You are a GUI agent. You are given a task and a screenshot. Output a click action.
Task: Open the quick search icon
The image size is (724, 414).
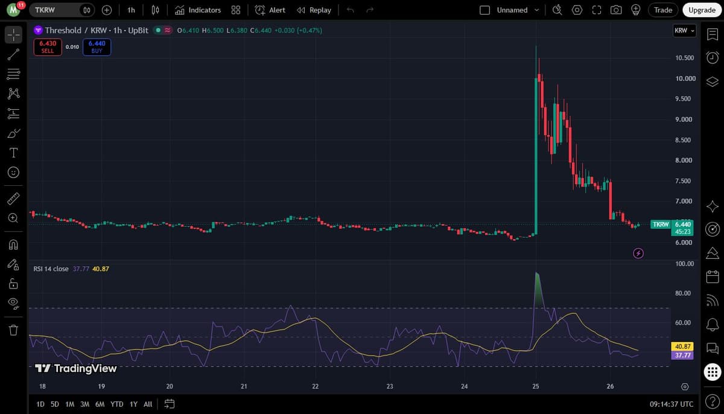[557, 10]
